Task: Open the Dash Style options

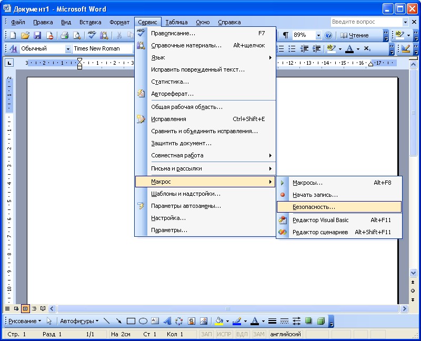Action: point(284,321)
